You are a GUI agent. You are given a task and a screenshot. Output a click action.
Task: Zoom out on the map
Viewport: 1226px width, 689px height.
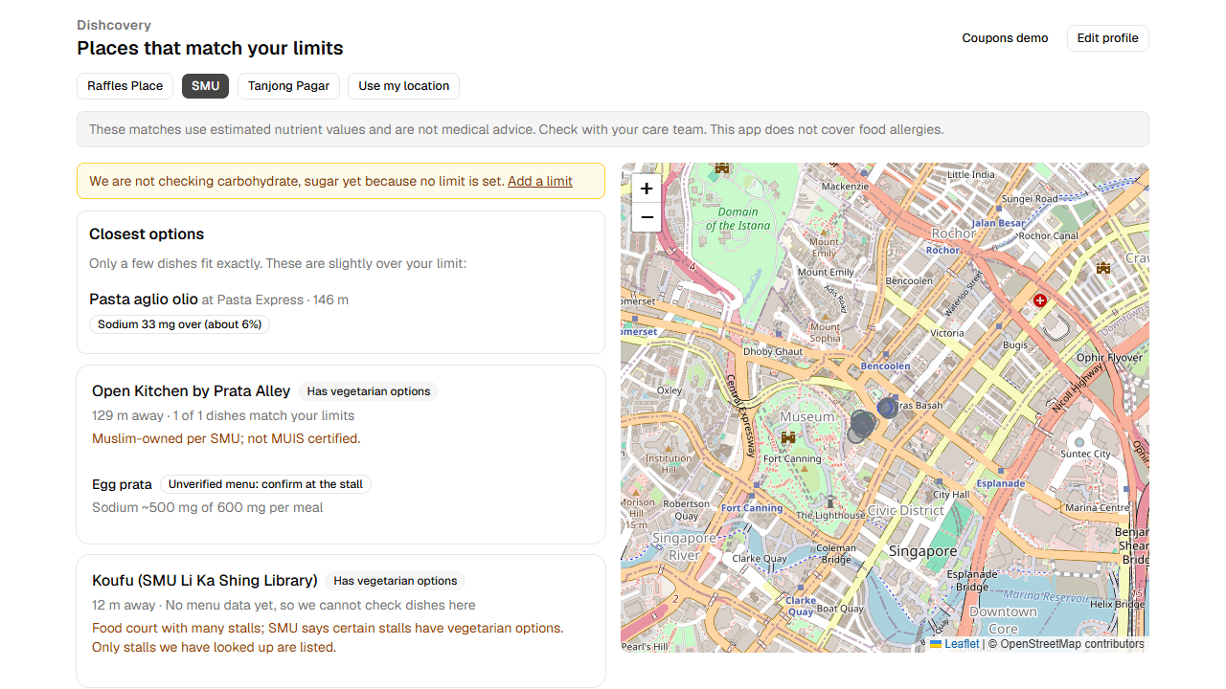click(647, 217)
